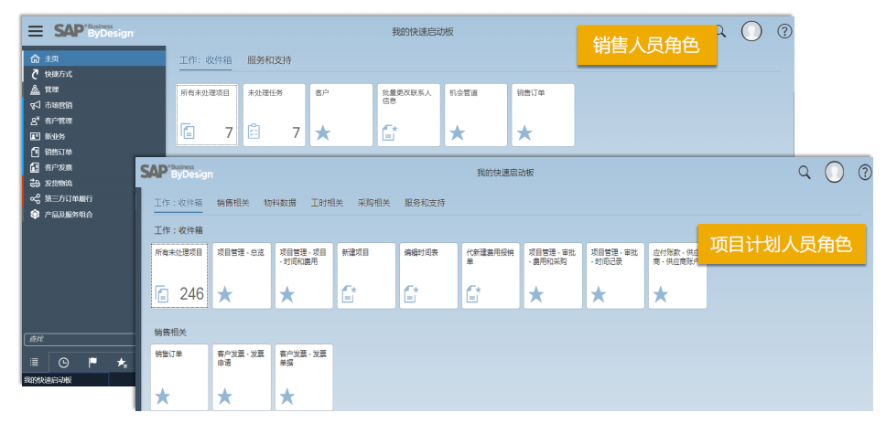Click the 新建项目 tile
This screenshot has width=886, height=423.
[366, 275]
